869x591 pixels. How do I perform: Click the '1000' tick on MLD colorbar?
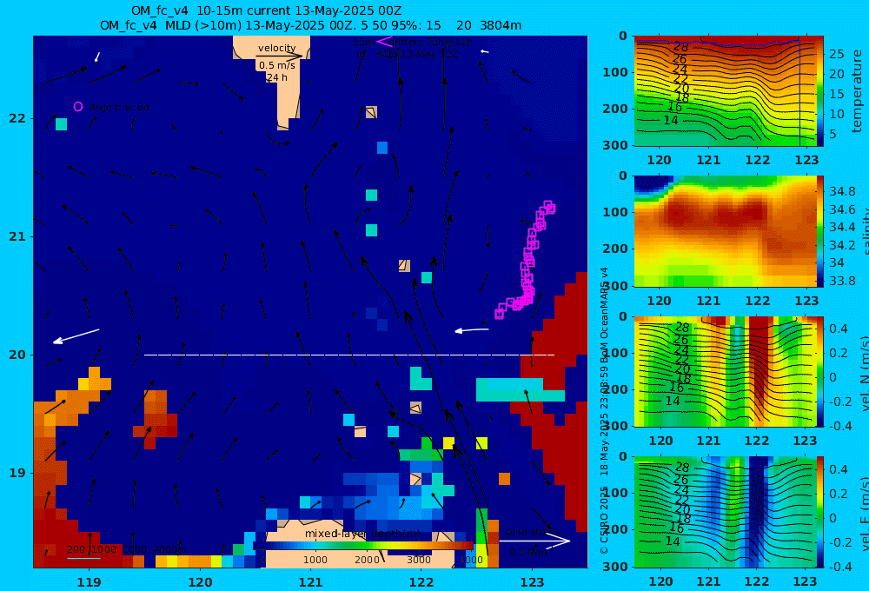(x=315, y=560)
